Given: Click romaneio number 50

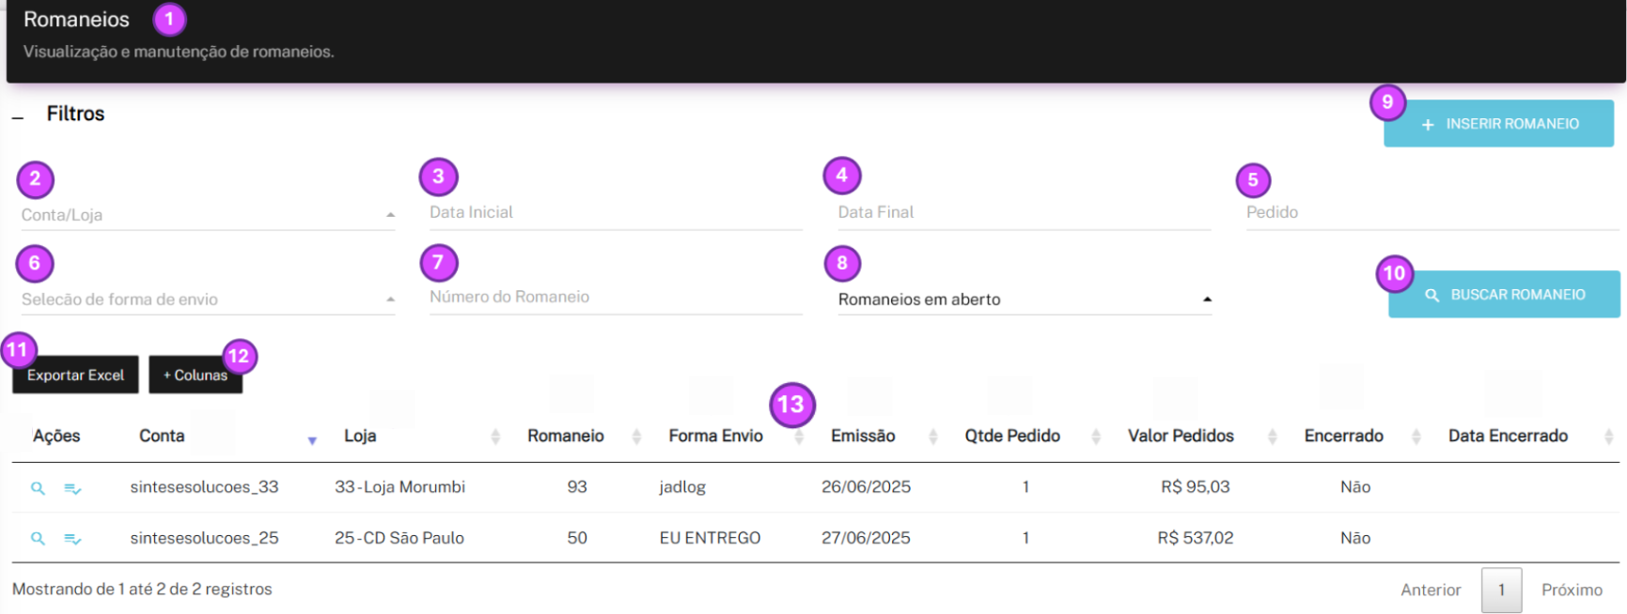Looking at the screenshot, I should pyautogui.click(x=577, y=538).
